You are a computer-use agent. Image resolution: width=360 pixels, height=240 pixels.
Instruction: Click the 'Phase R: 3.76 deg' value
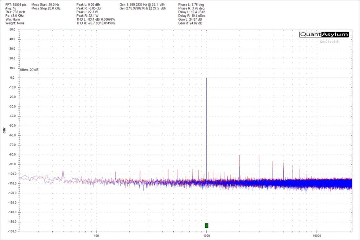(x=191, y=8)
